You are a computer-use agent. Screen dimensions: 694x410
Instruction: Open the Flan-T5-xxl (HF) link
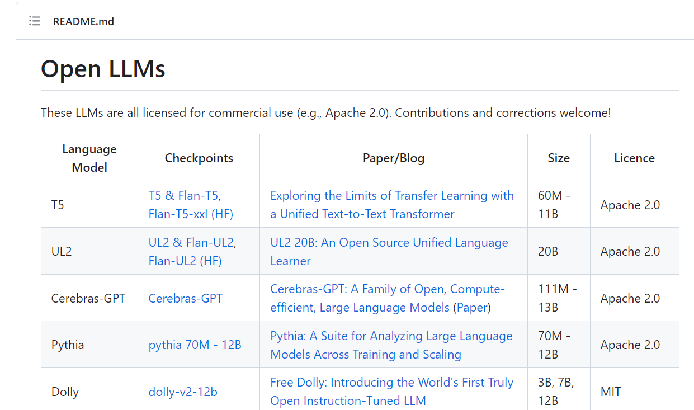click(x=191, y=214)
